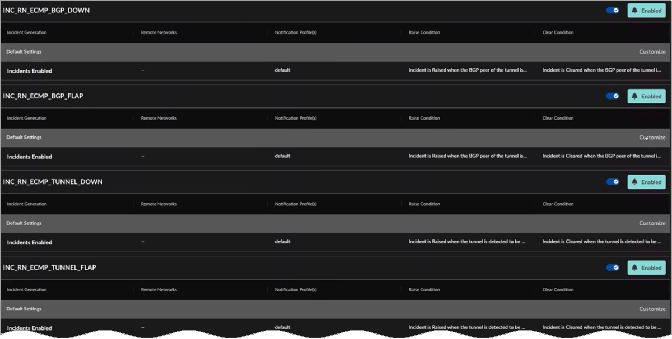Screen dimensions: 672x339
Task: Click default notification profile in INC_RN_ECMP_TUNNEL_DOWN
Action: coord(282,242)
